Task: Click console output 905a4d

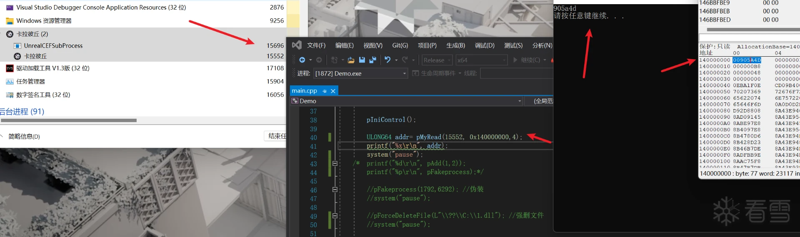Action: coord(565,8)
